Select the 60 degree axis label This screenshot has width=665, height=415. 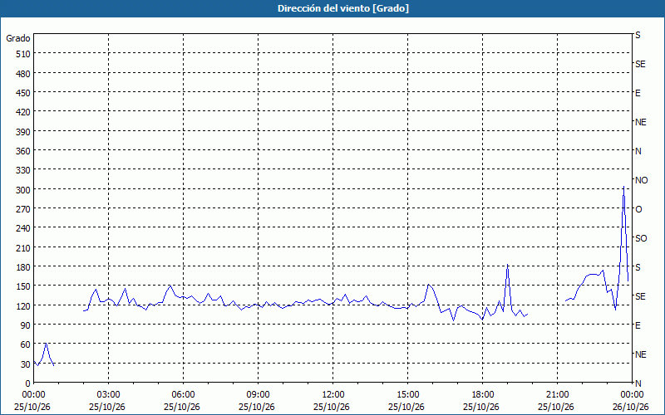(x=26, y=344)
